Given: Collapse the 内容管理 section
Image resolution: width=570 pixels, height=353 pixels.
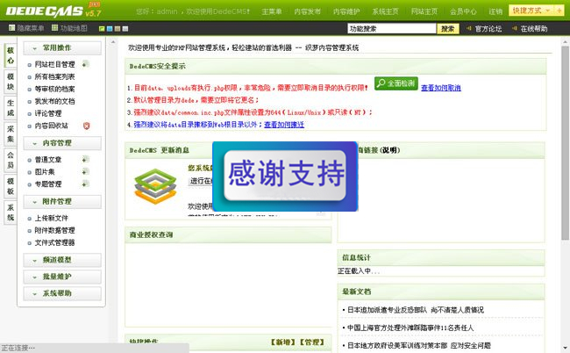Looking at the screenshot, I should 62,143.
